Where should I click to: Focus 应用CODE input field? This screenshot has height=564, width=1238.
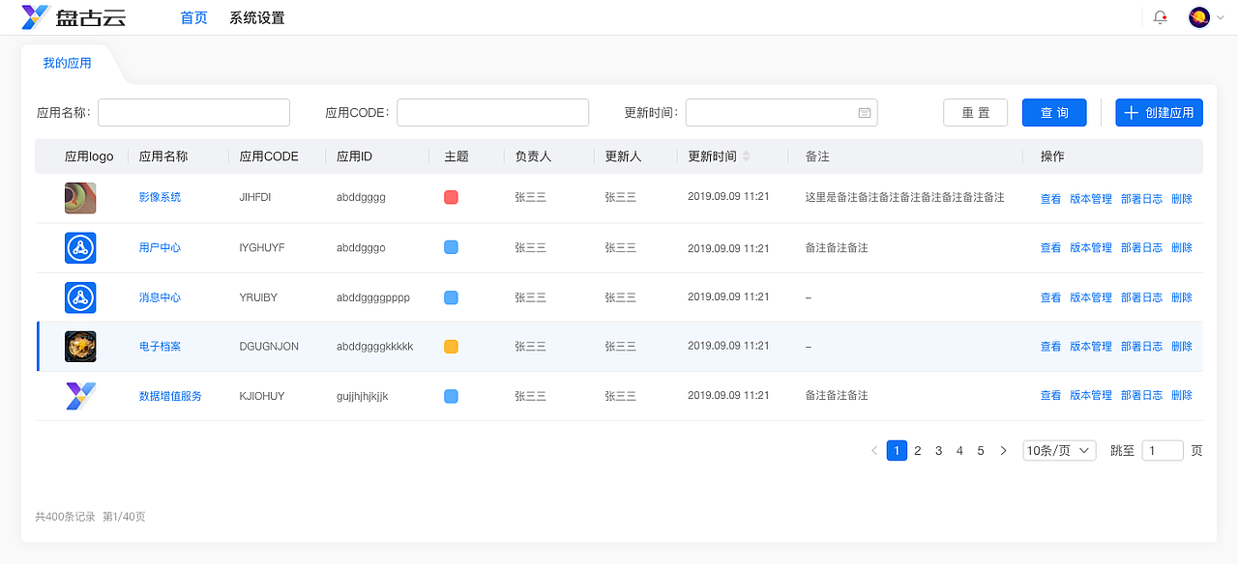click(492, 113)
